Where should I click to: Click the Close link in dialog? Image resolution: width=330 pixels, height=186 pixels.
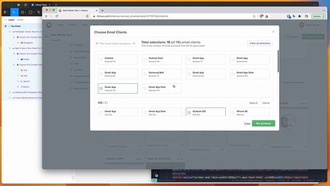point(247,123)
